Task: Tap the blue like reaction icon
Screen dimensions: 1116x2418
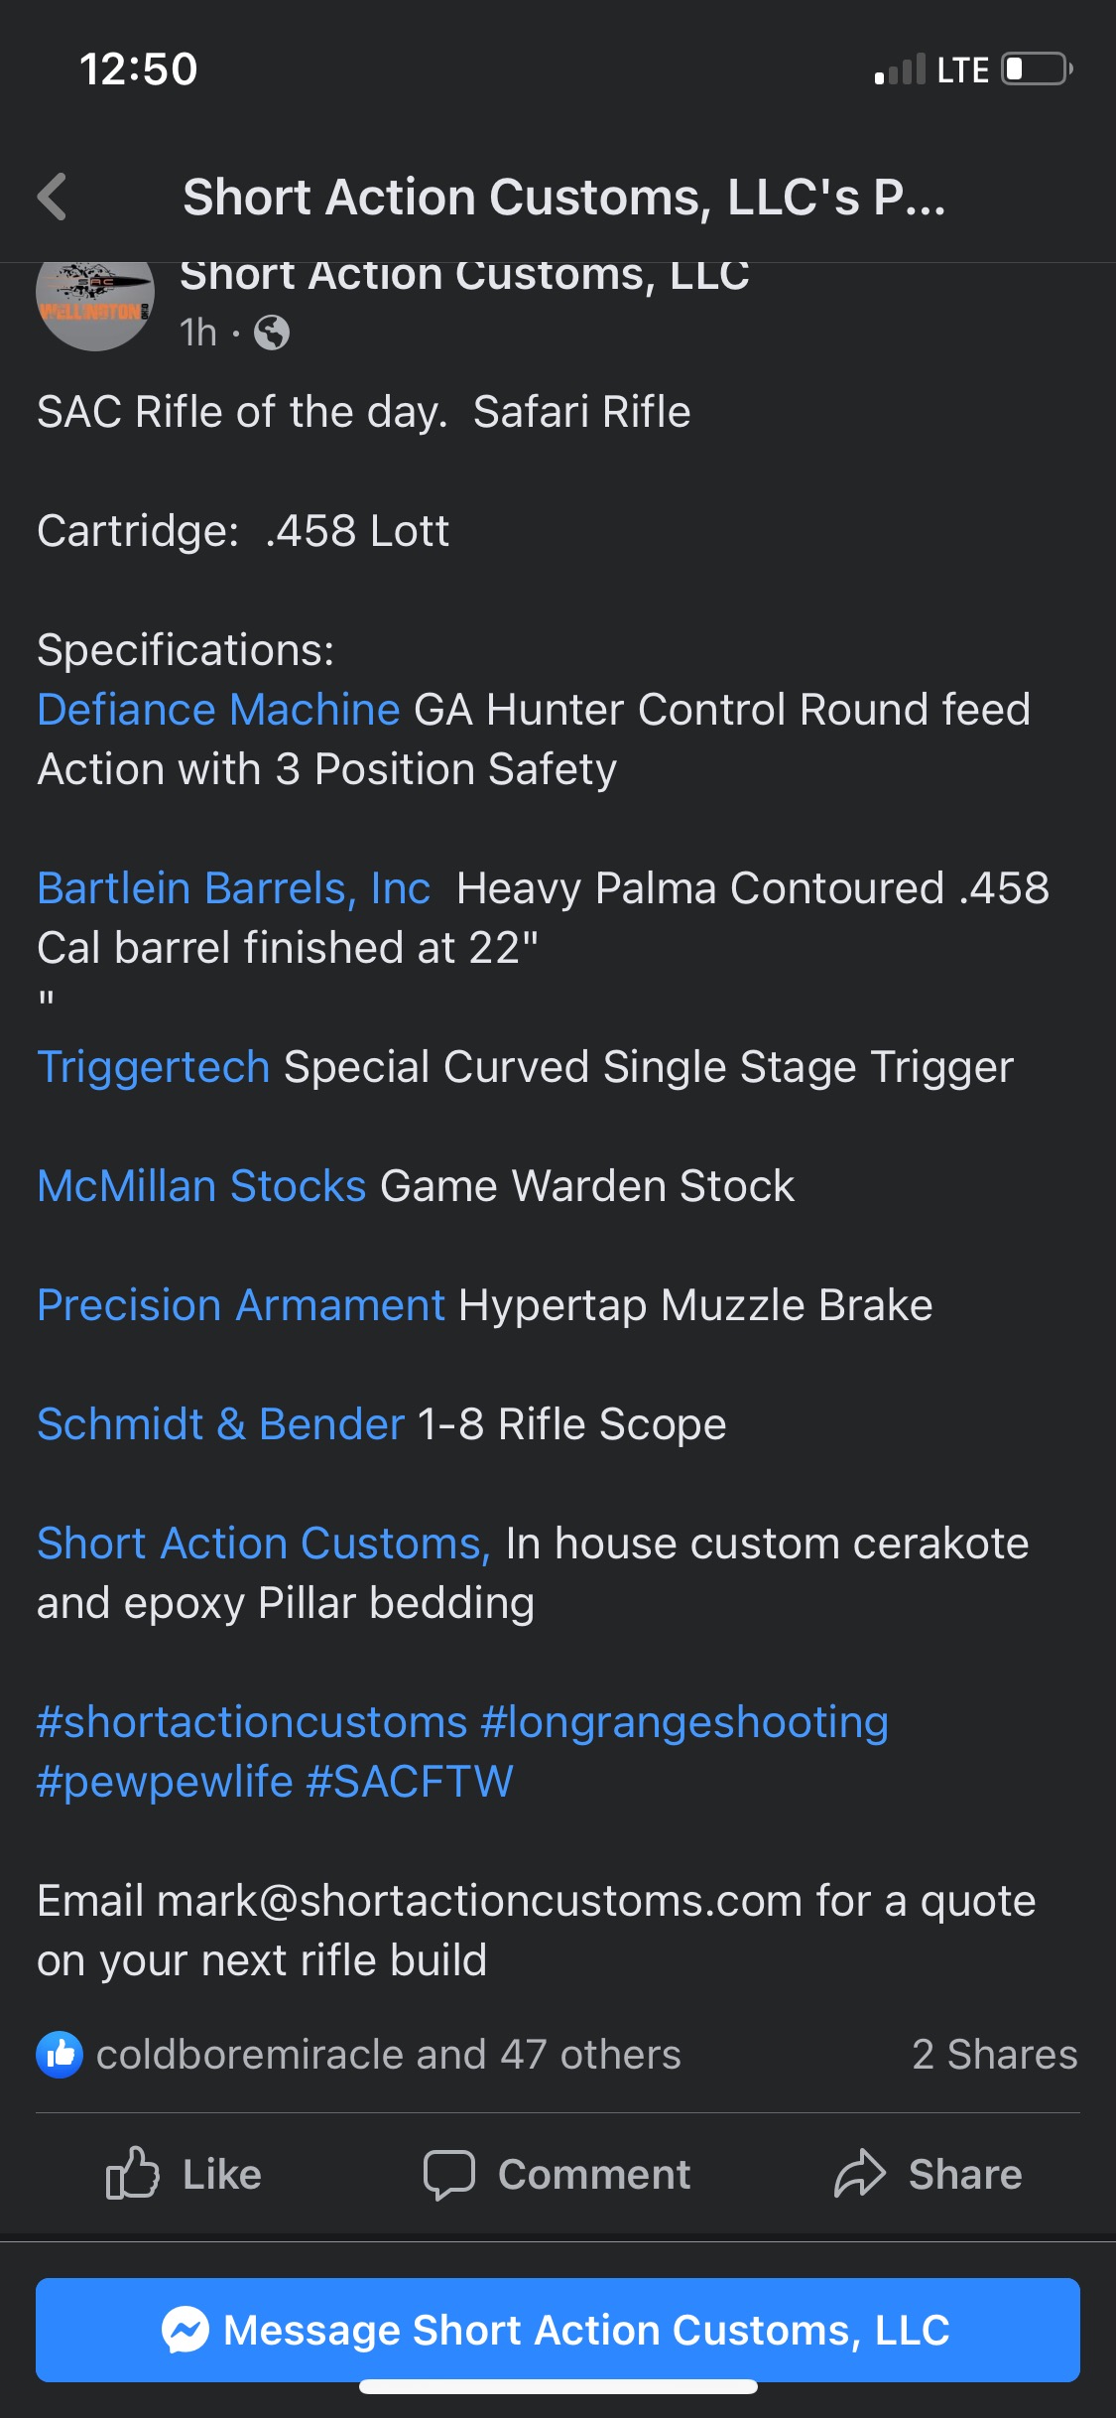Action: pyautogui.click(x=60, y=2054)
